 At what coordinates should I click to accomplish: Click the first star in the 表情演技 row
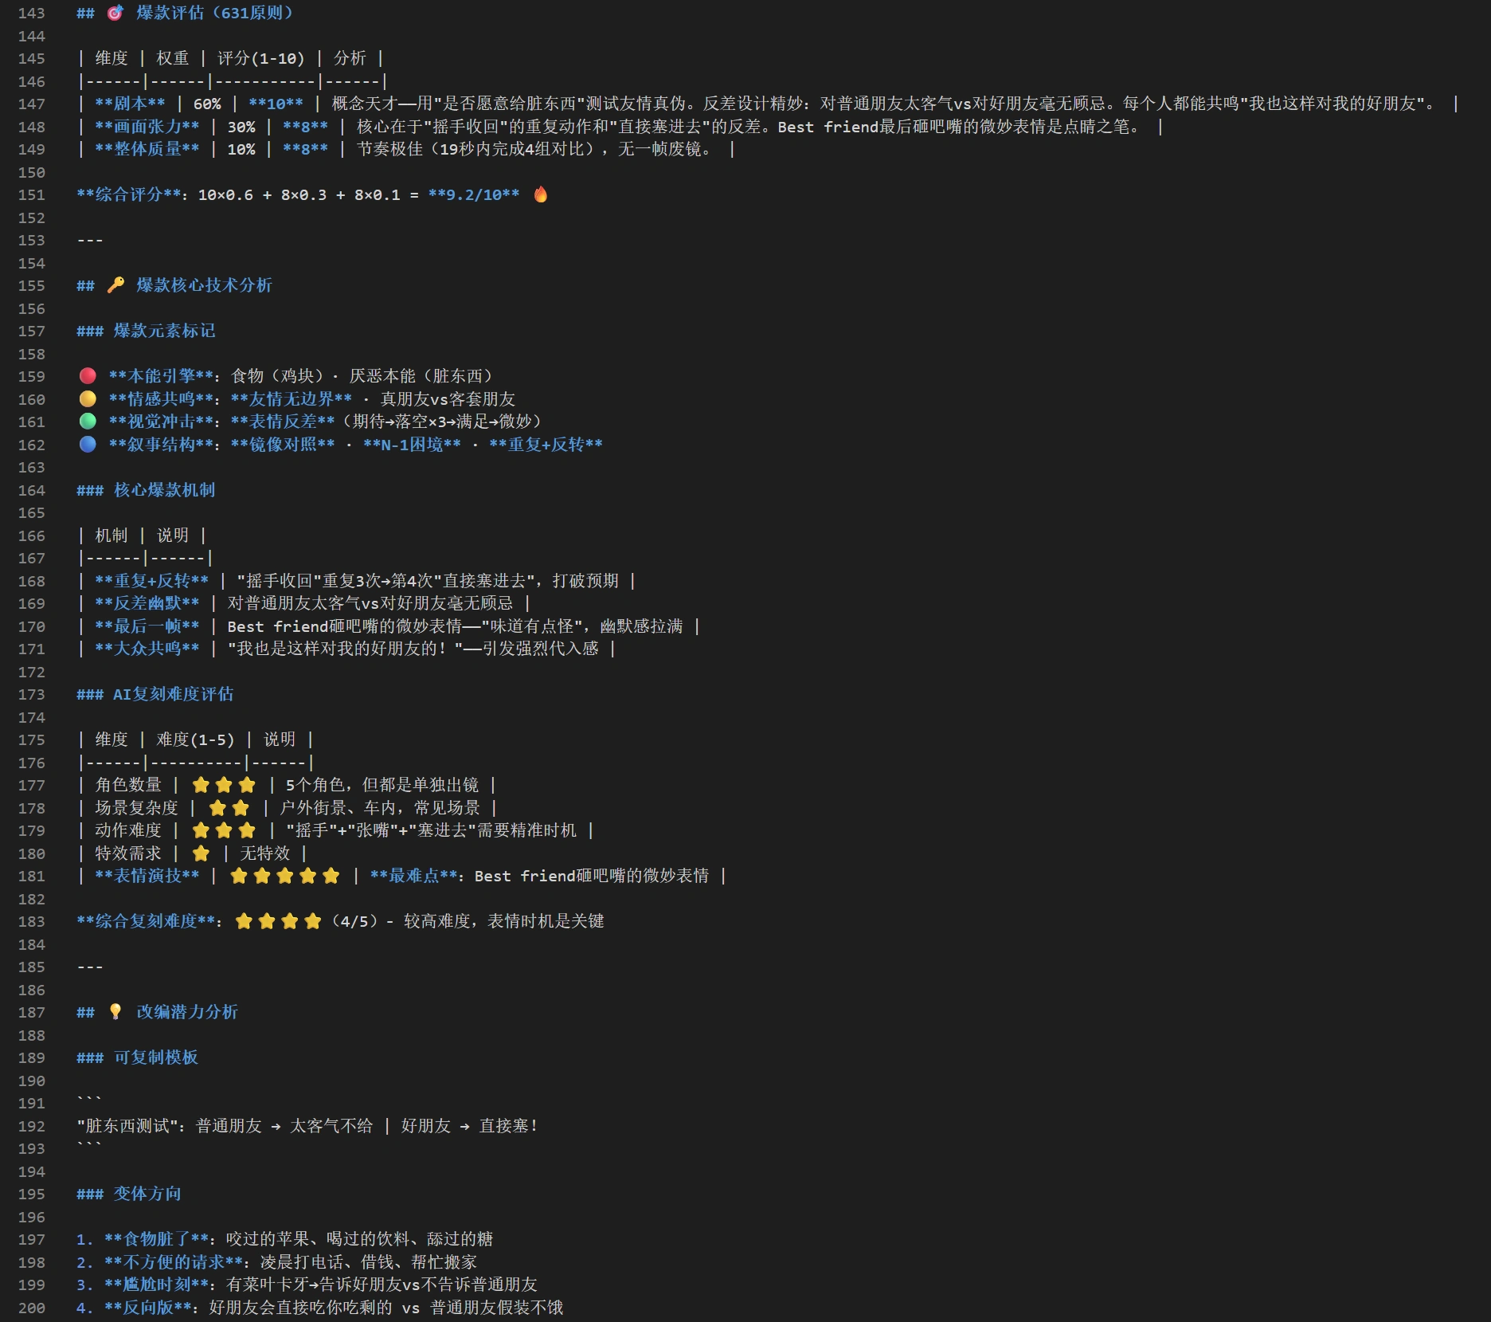238,877
